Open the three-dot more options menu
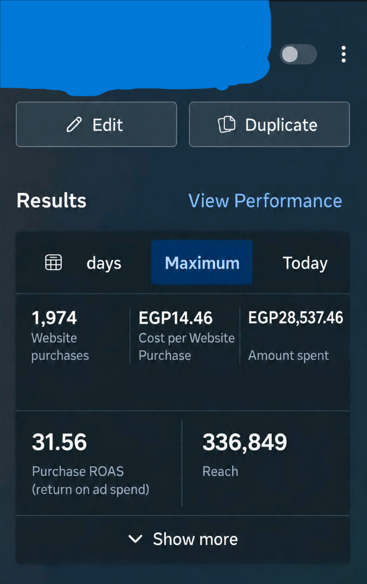367x584 pixels. click(x=344, y=54)
